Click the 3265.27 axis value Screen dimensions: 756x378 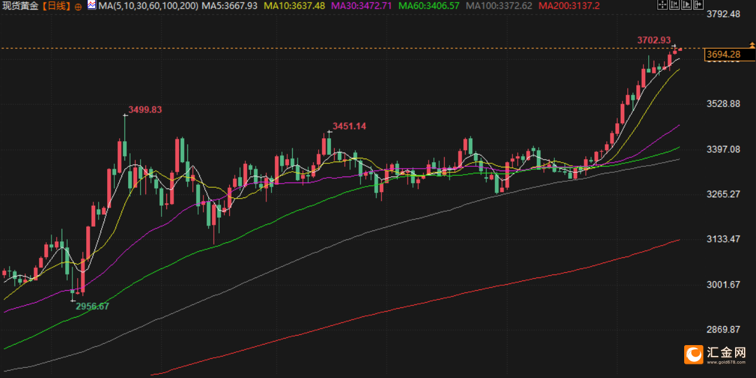click(x=724, y=194)
